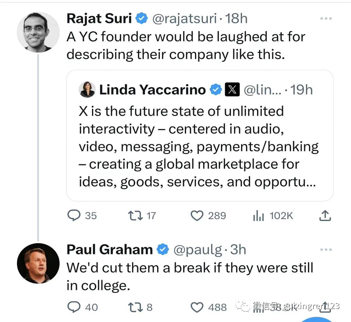Reply to Rajat Suri's tweet
The width and height of the screenshot is (351, 322).
[74, 215]
